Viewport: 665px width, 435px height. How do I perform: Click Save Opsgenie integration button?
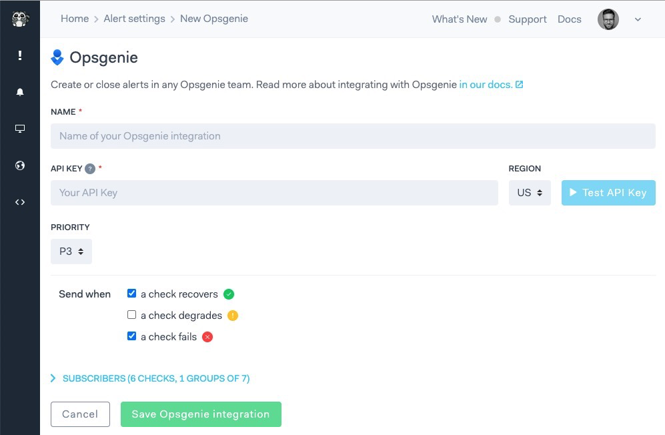(x=200, y=414)
